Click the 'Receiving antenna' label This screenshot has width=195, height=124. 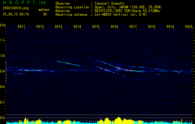(x=71, y=15)
